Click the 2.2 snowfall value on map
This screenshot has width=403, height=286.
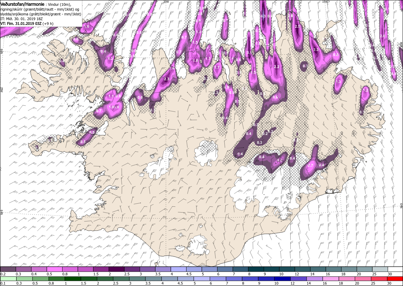277,67
